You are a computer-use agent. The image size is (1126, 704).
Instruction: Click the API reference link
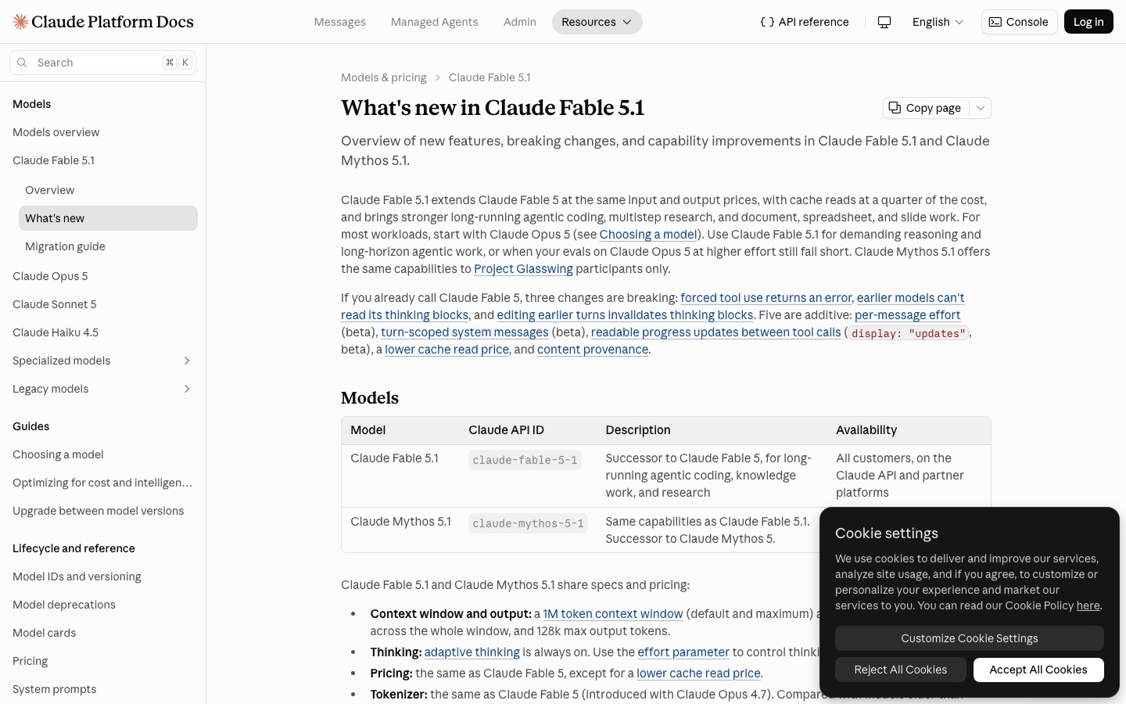[x=805, y=22]
